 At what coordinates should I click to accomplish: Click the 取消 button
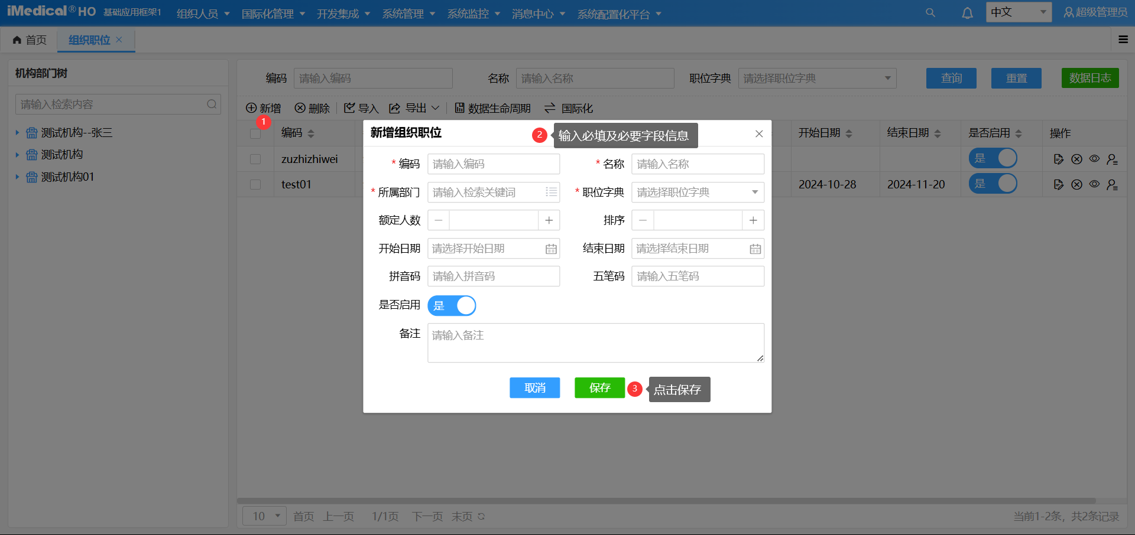[534, 388]
